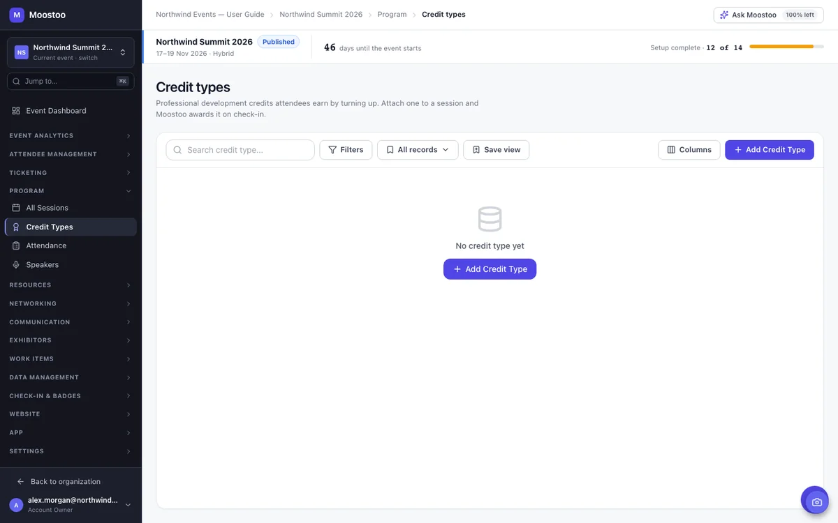This screenshot has height=523, width=838.
Task: Click the Jump to search box
Action: pos(71,81)
